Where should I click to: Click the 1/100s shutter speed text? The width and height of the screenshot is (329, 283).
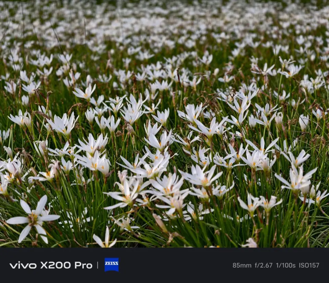286,265
